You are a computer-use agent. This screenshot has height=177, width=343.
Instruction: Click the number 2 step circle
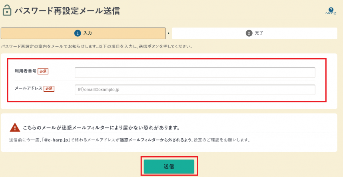click(x=249, y=33)
